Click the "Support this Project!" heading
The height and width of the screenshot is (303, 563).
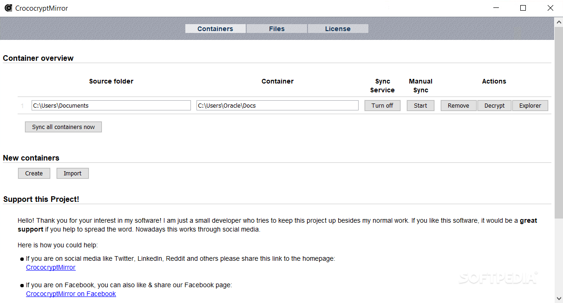pyautogui.click(x=41, y=199)
